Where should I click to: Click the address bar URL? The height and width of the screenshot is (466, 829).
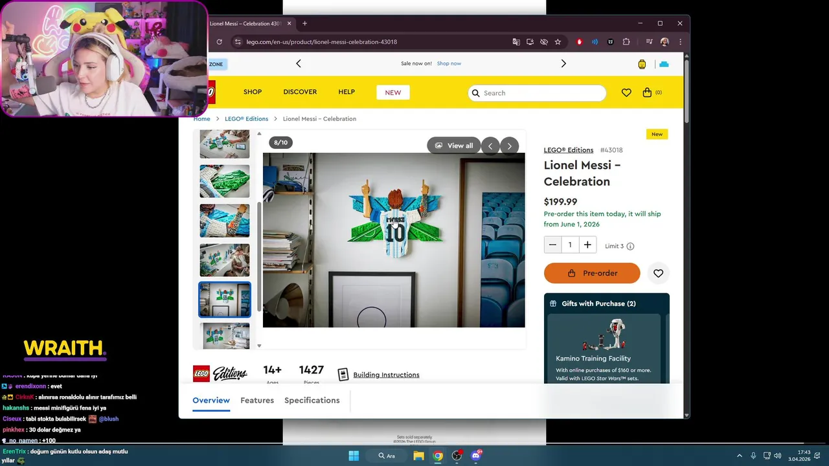click(x=322, y=42)
